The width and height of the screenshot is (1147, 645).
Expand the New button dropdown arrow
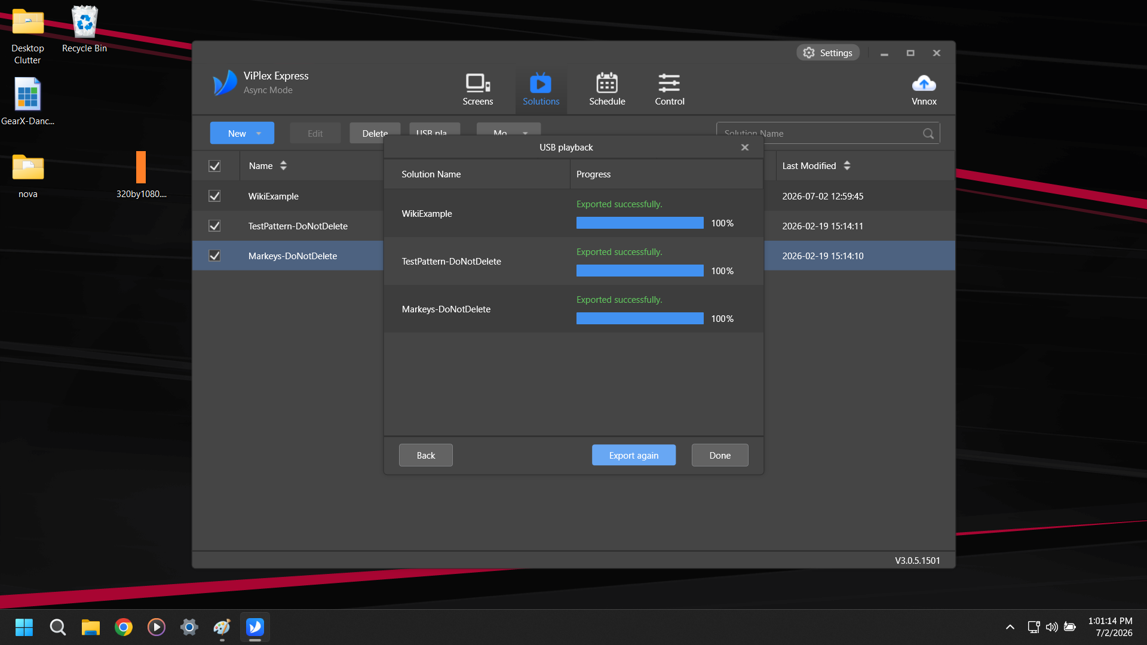tap(259, 134)
